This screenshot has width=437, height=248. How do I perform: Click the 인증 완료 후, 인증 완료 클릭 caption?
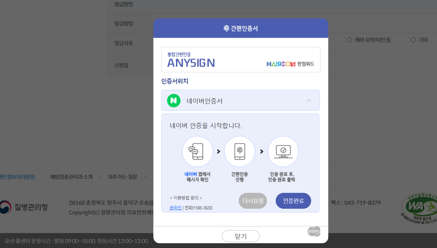(x=282, y=177)
